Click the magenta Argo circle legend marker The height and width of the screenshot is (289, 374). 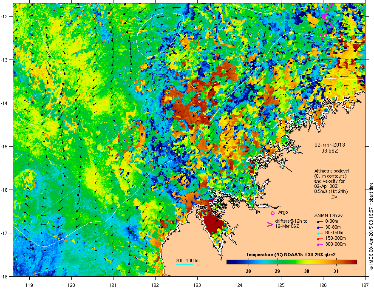pos(272,213)
